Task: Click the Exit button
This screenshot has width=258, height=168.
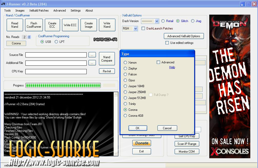Action: point(142,151)
